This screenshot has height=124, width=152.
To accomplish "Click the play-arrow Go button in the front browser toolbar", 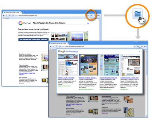I will (135, 46).
